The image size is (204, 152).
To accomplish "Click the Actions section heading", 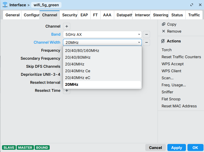I will [x=174, y=41].
